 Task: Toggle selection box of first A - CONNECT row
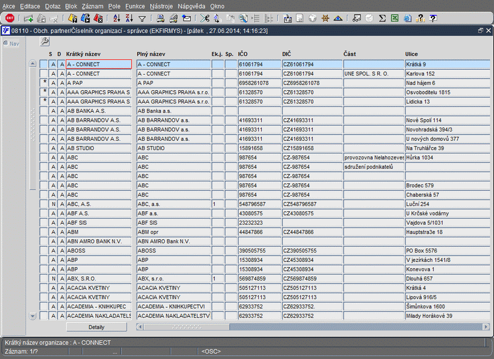(44, 64)
